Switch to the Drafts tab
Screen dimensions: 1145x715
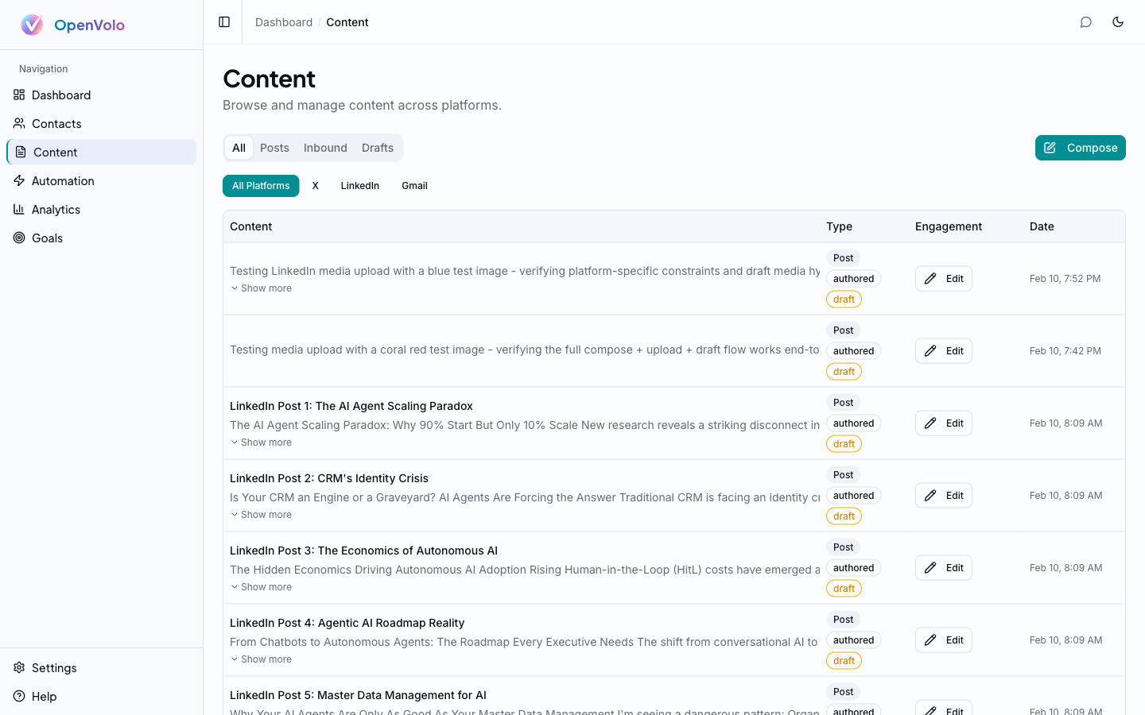[378, 147]
